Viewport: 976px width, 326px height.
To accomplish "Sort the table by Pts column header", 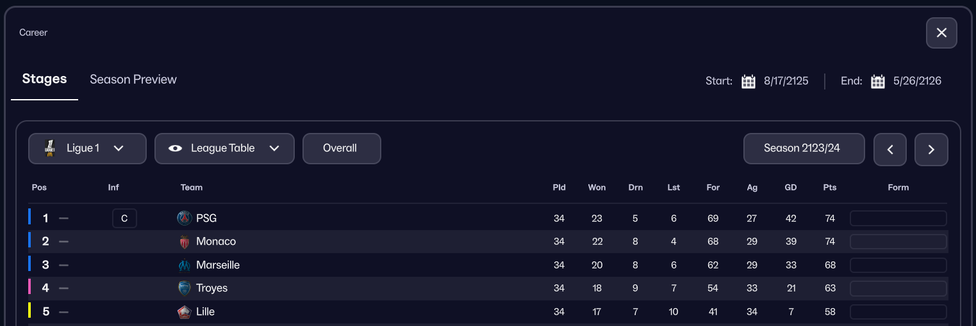I will click(x=830, y=187).
